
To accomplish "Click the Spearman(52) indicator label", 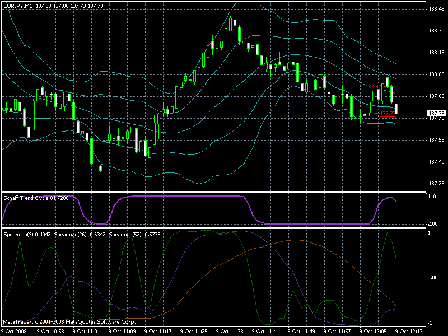I will 134,235.
